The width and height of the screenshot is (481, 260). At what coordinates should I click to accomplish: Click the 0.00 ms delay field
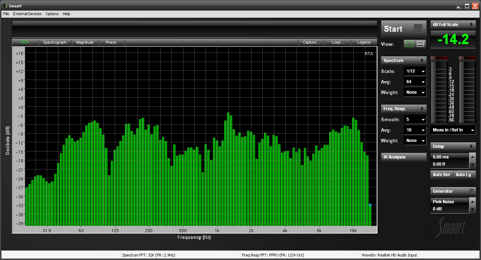tap(450, 157)
